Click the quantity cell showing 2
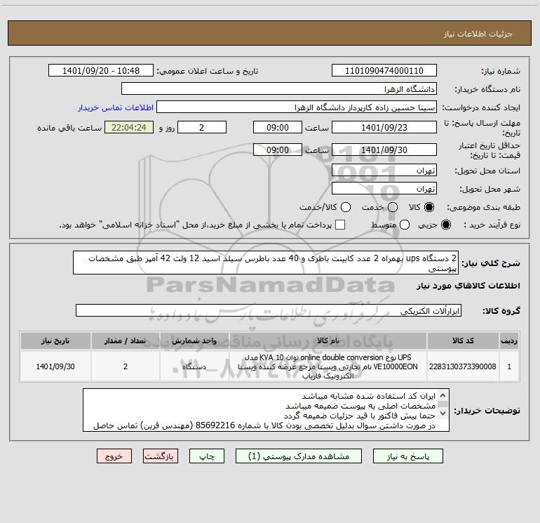The height and width of the screenshot is (523, 540). point(126,366)
